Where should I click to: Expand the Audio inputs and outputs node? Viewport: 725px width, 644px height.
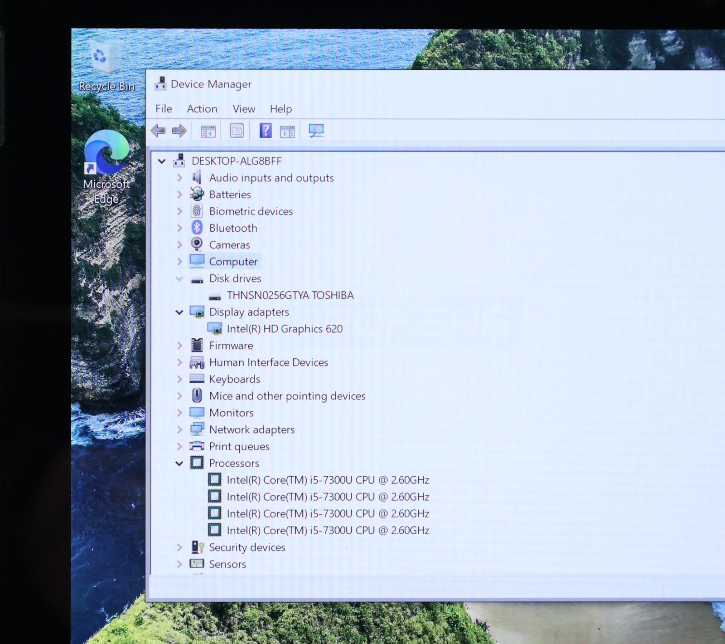[x=179, y=178]
